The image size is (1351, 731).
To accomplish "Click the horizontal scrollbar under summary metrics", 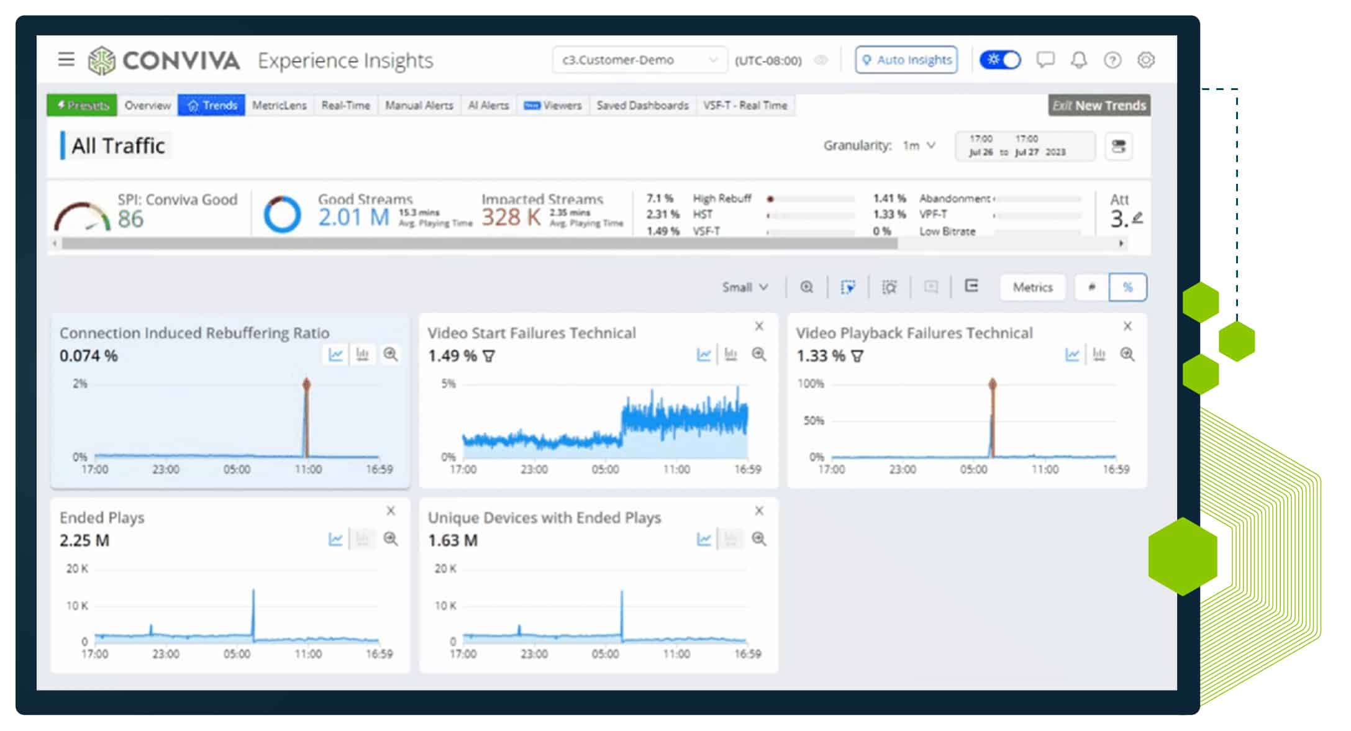I will tap(479, 243).
